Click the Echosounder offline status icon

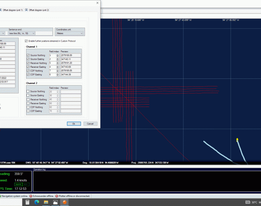point(31,196)
